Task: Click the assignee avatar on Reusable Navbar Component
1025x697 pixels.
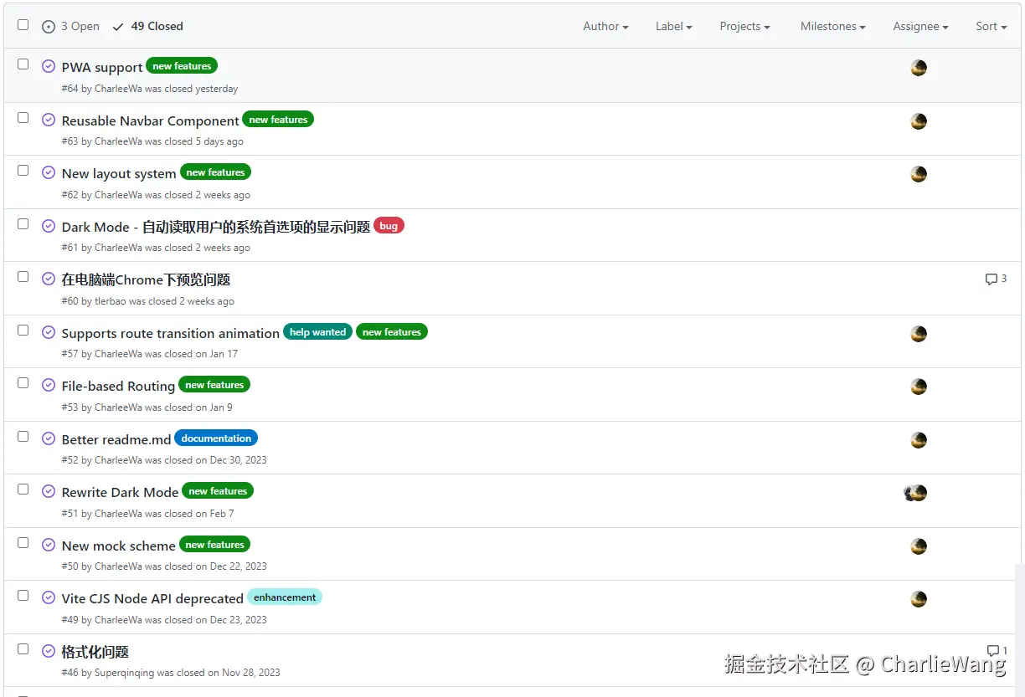Action: click(x=918, y=121)
